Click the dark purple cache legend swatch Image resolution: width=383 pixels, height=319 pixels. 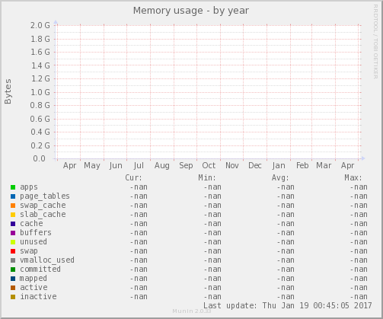click(13, 224)
